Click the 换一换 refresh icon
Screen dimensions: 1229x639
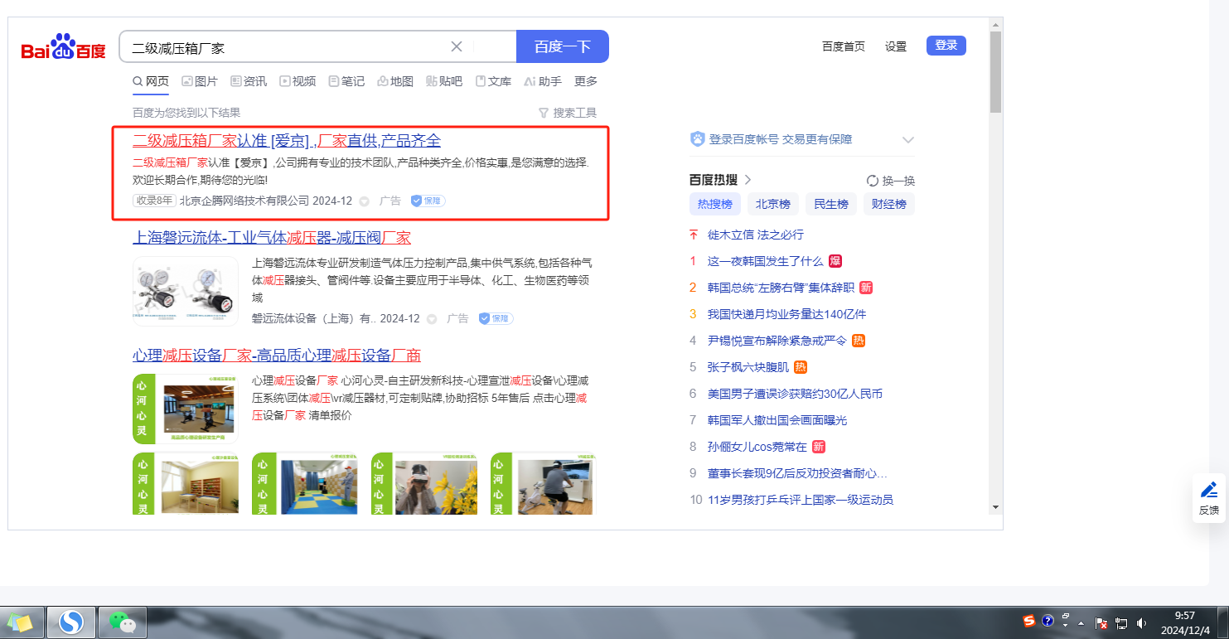pos(872,181)
